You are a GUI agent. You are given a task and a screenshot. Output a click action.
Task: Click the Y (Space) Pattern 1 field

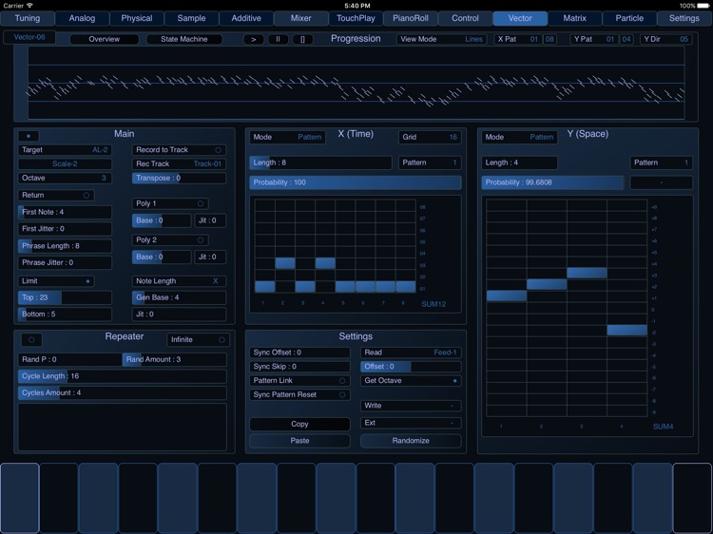[661, 162]
